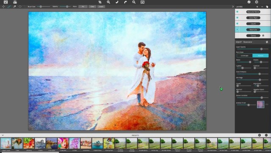Expand the divider below Canvas layer
Viewport: 271px width, 153px height.
[x=253, y=39]
